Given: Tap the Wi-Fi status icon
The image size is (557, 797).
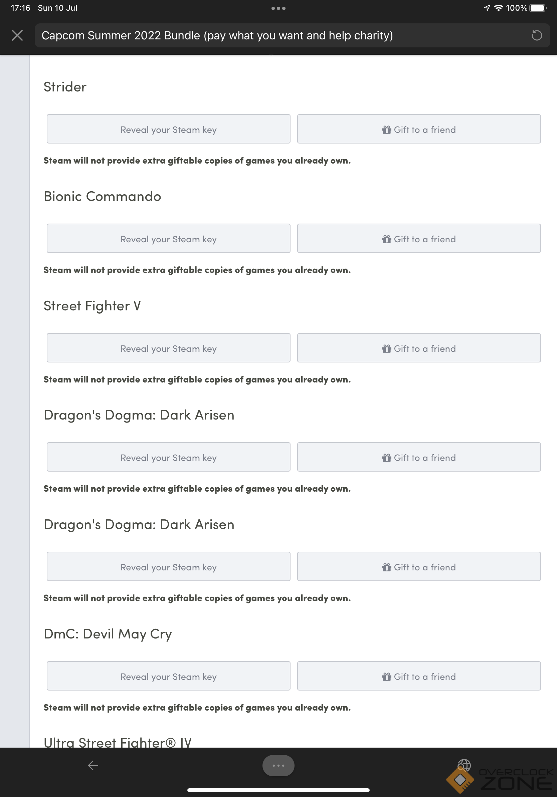Looking at the screenshot, I should coord(498,8).
